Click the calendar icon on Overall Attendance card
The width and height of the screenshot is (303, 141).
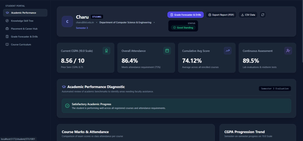pyautogui.click(x=167, y=51)
